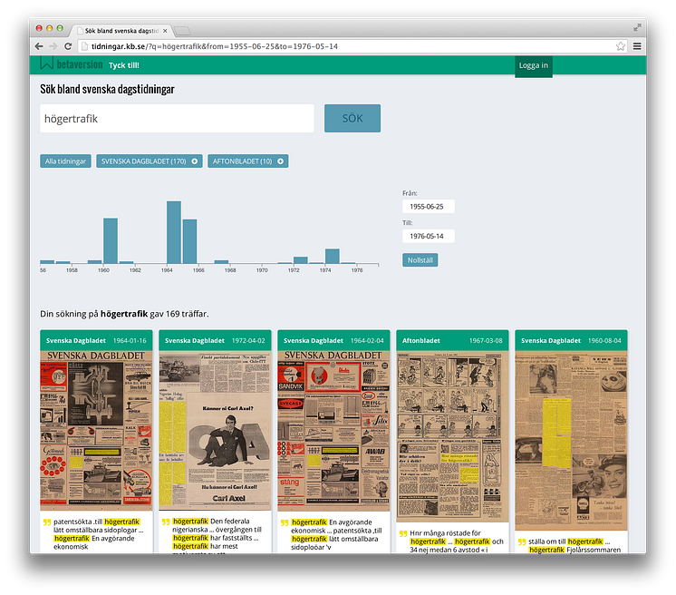
Task: Click the Till date field
Action: (428, 236)
